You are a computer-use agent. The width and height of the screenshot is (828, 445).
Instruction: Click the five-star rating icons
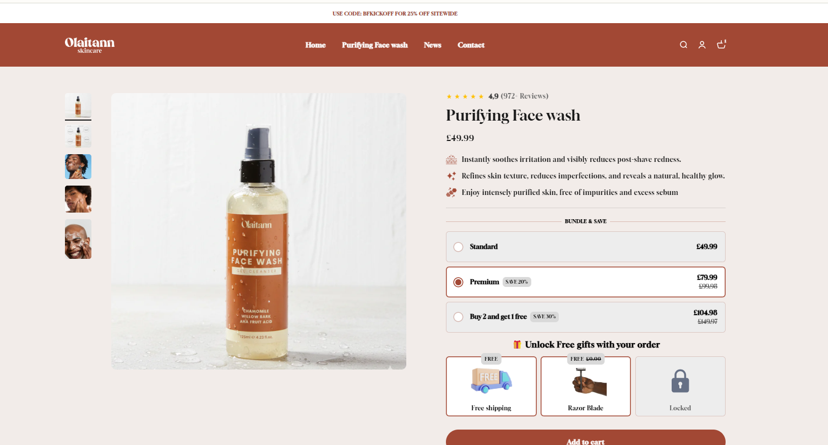coord(465,96)
